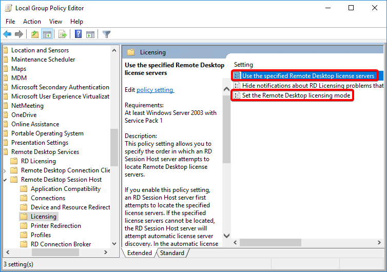Switch to the Standard tab
Image resolution: width=387 pixels, height=272 pixels.
click(172, 253)
